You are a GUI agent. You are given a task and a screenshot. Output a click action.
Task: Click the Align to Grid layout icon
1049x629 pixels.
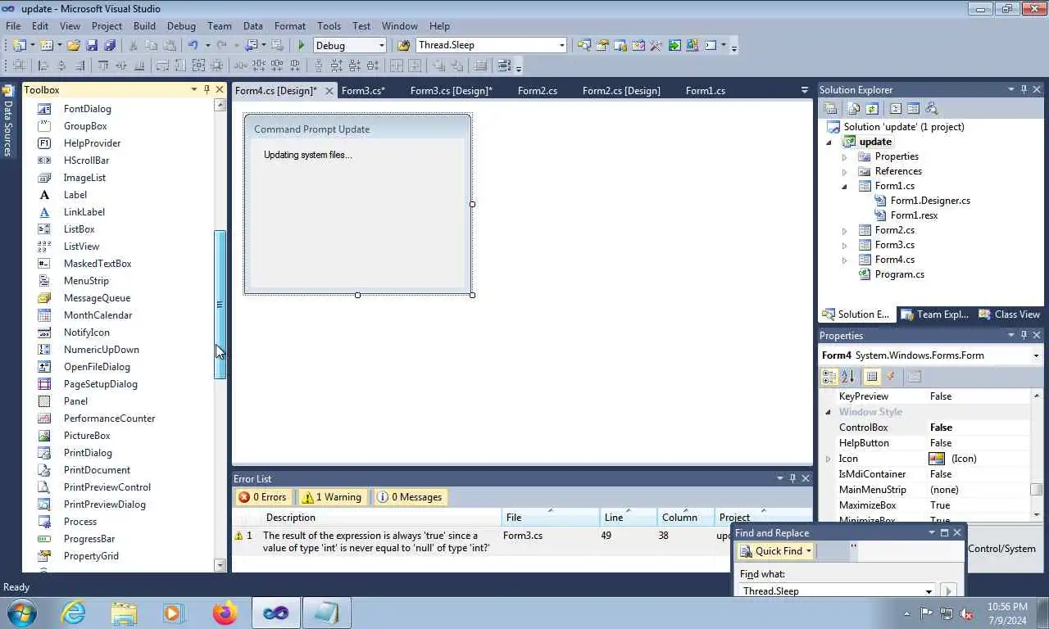[19, 66]
